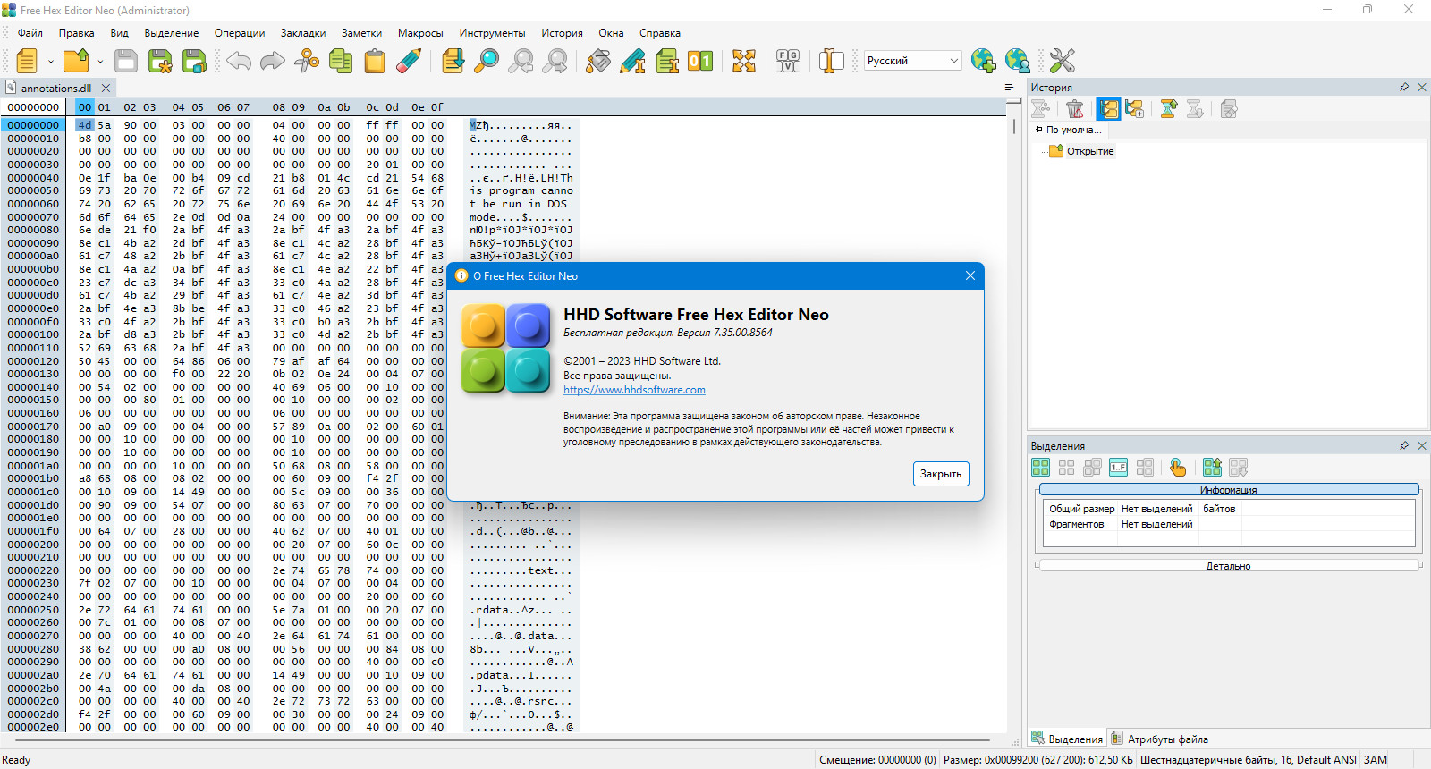1431x769 pixels.
Task: Click the green Select All grid icon
Action: point(1041,467)
